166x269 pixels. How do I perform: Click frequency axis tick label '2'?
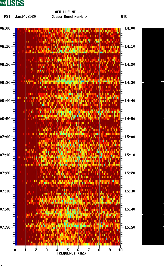click(x=36, y=250)
